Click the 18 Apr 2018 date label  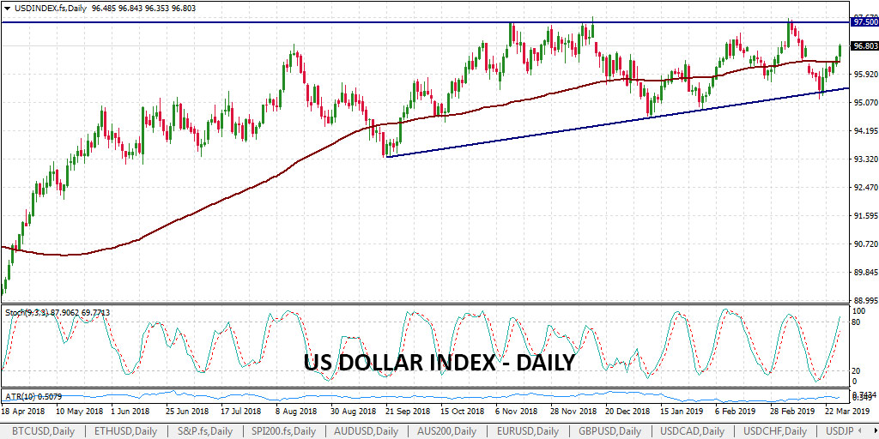coord(22,411)
